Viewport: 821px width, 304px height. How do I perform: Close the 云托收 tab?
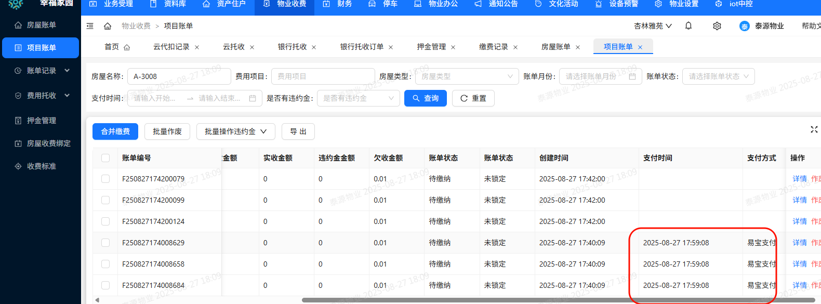click(x=252, y=47)
